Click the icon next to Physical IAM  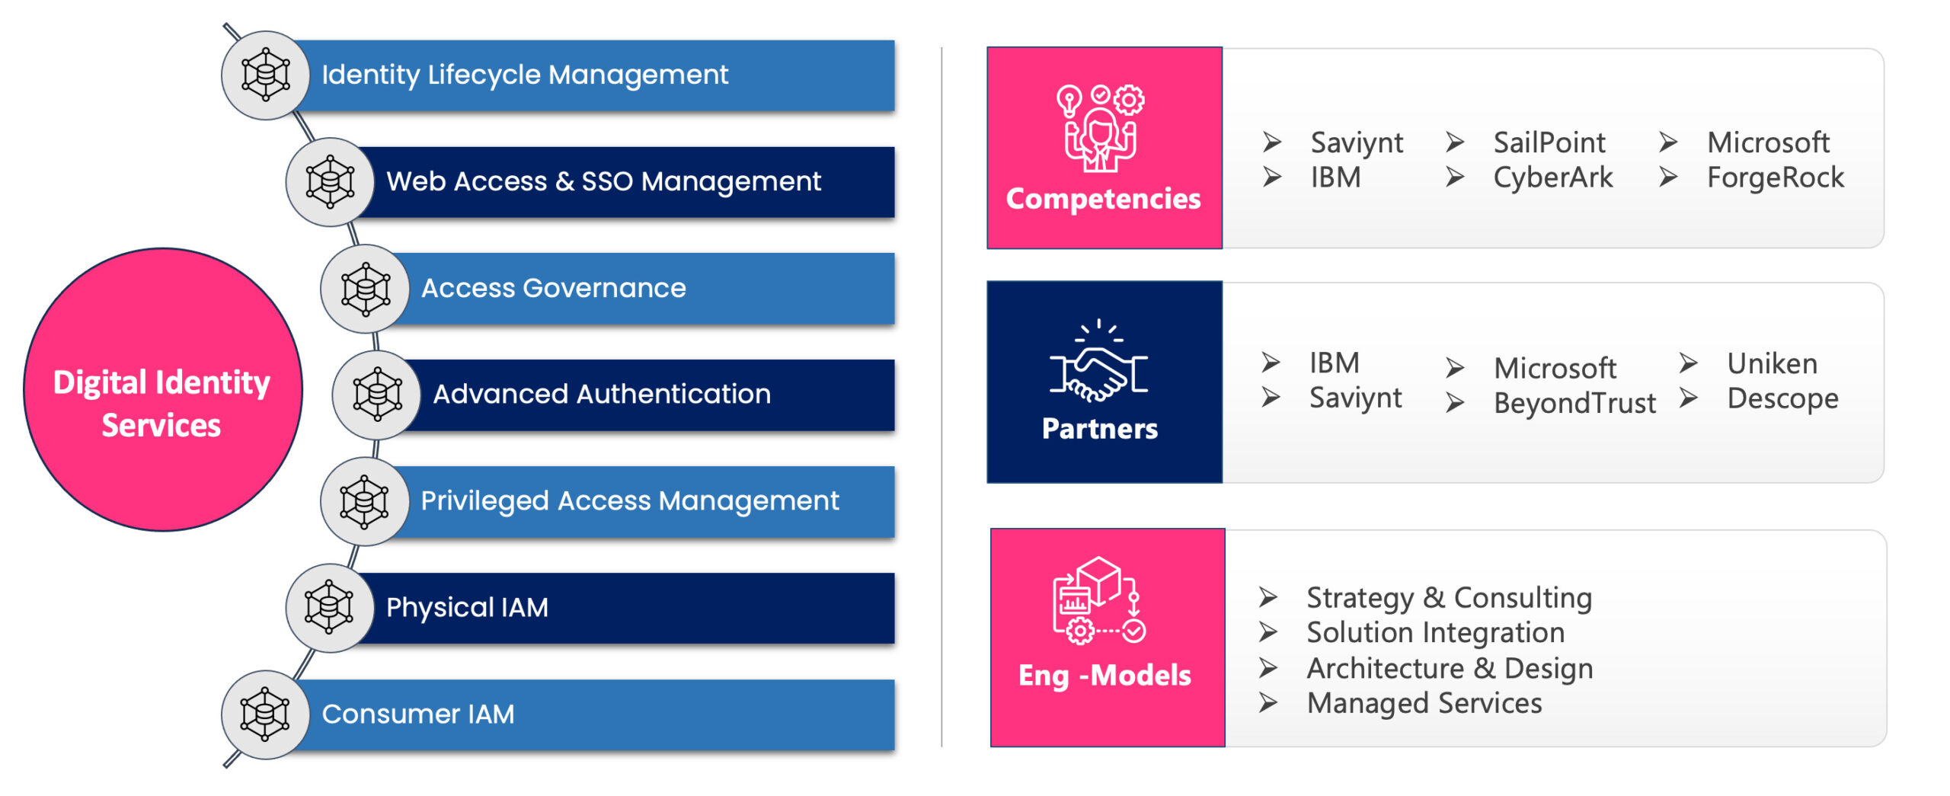pos(329,607)
